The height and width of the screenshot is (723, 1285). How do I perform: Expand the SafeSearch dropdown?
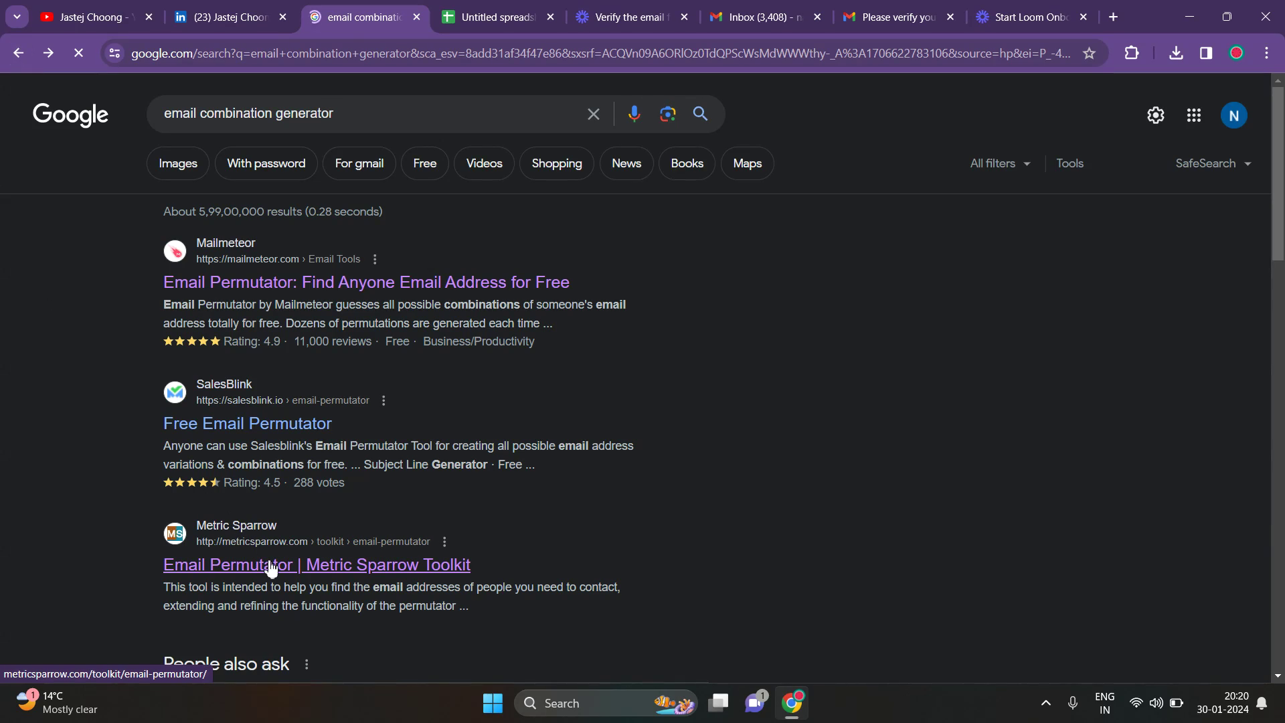pos(1213,163)
